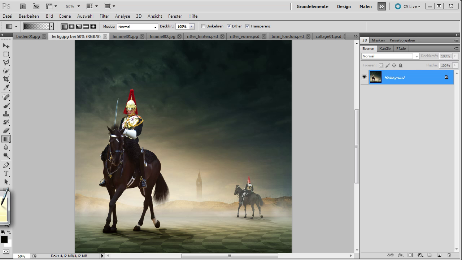Select the Move tool

6,46
